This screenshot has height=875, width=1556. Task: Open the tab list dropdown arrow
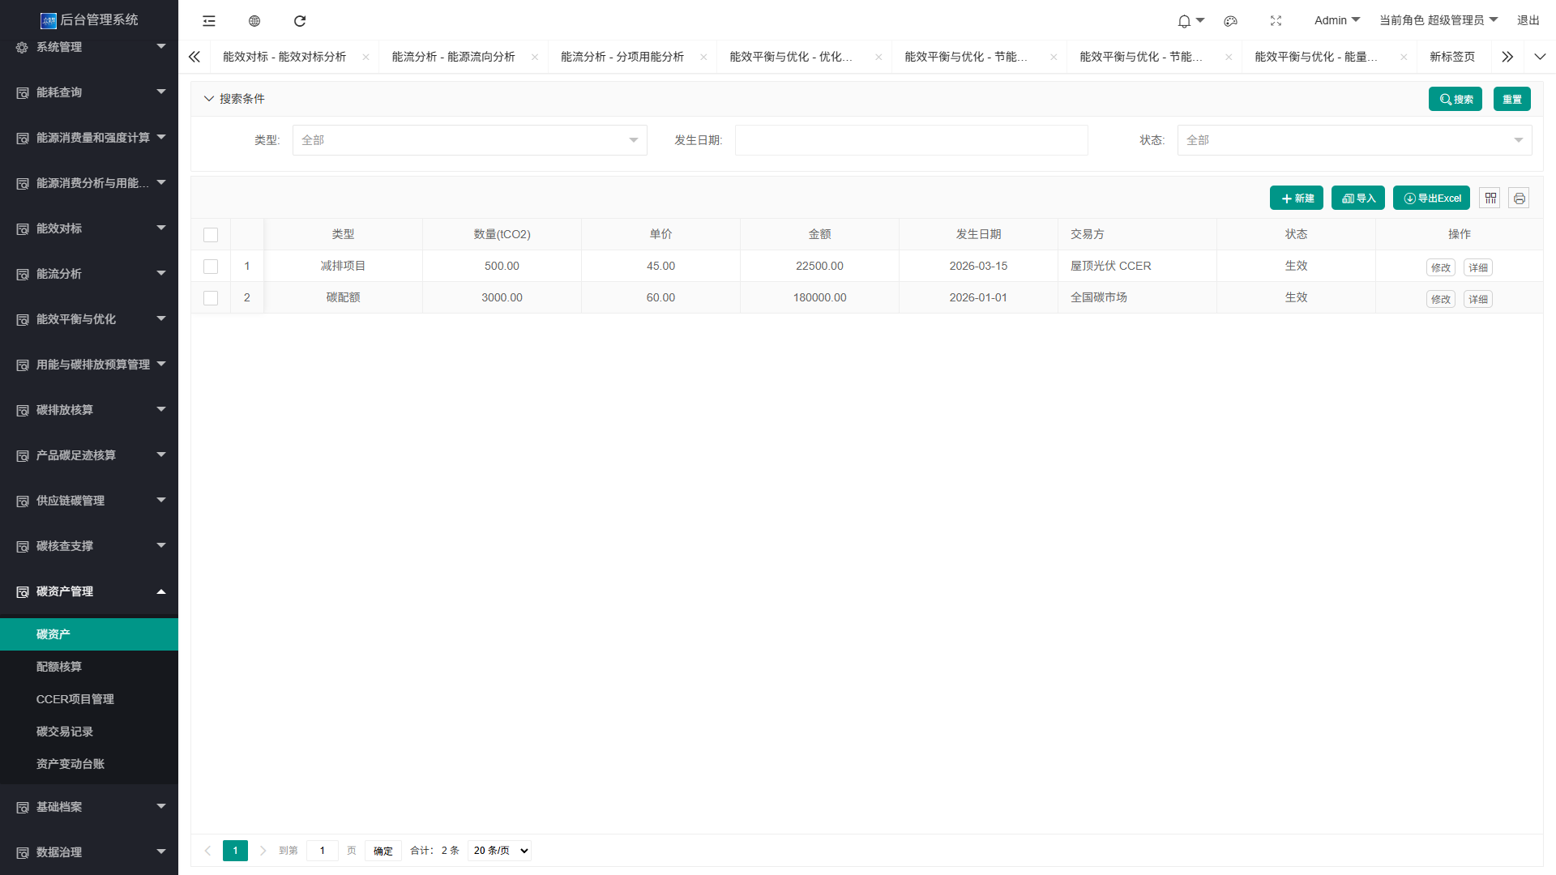(x=1539, y=57)
